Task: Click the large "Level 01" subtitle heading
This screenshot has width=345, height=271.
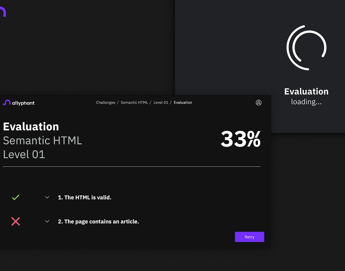Action: click(x=24, y=154)
